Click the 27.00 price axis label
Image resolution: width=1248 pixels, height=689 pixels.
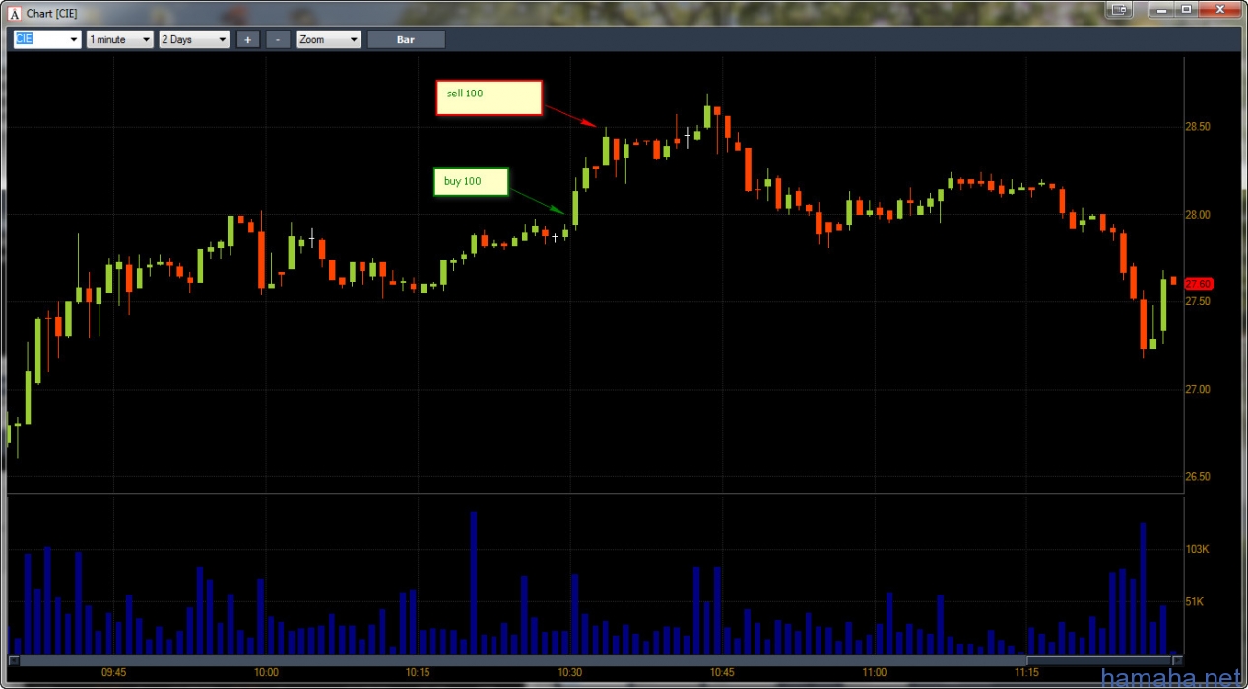[x=1198, y=390]
